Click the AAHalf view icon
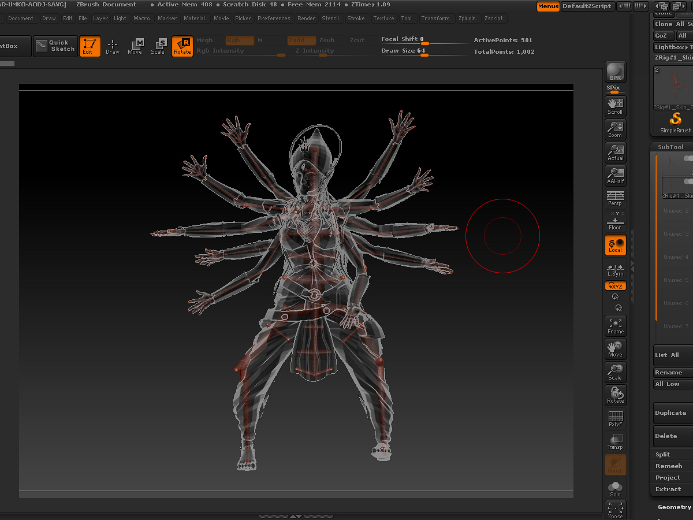 point(615,176)
